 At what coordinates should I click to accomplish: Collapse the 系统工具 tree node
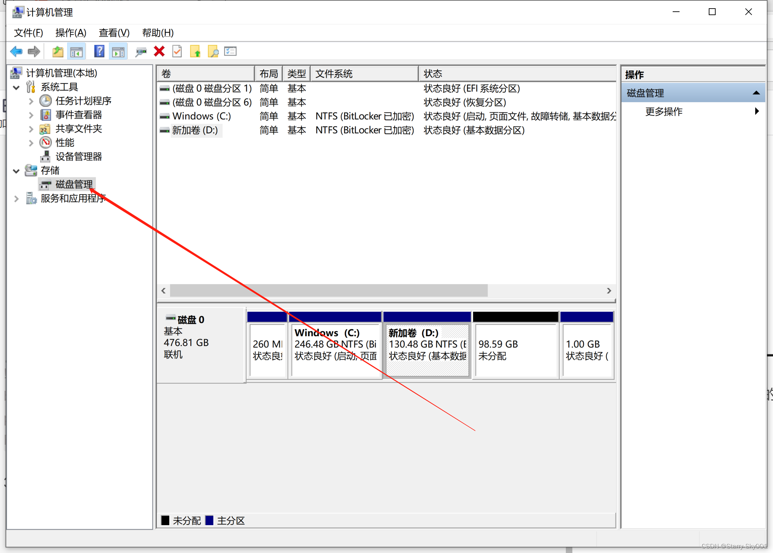click(x=16, y=87)
